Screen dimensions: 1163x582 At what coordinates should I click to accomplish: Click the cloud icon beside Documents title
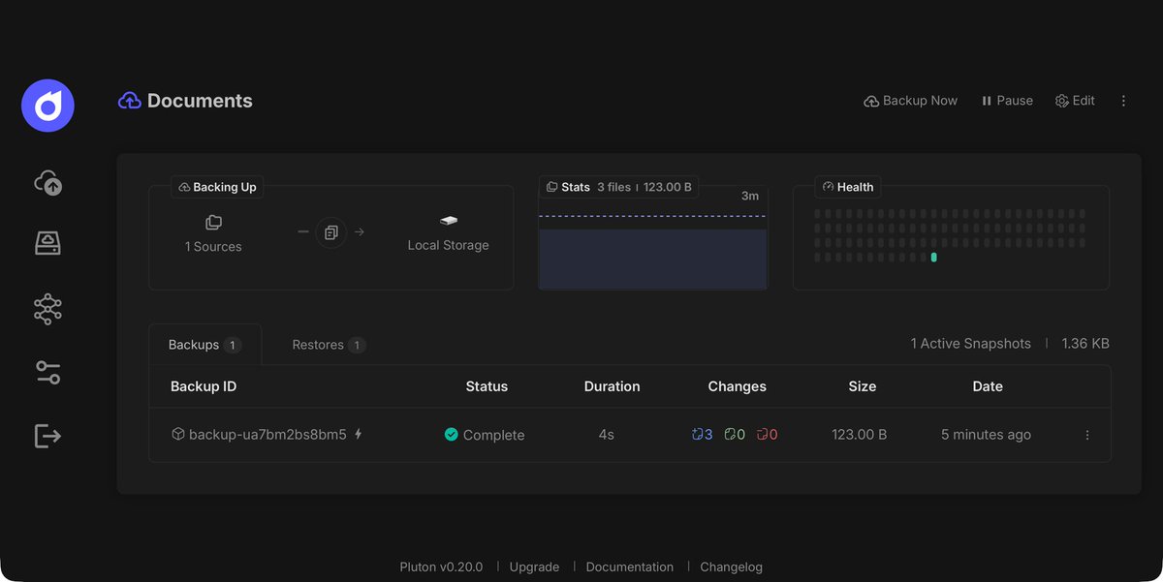(x=129, y=101)
